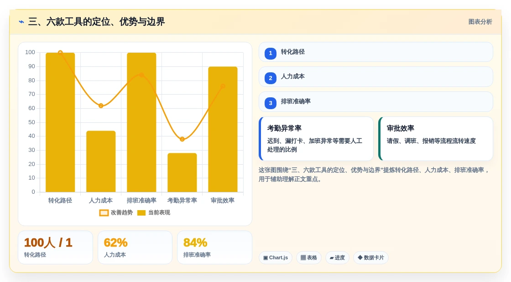The height and width of the screenshot is (282, 511).
Task: Click the Chart.js tag icon
Action: pos(266,258)
